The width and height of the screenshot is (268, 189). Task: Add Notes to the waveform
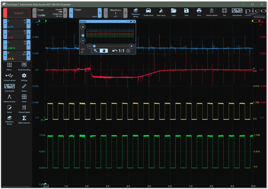(x=9, y=109)
